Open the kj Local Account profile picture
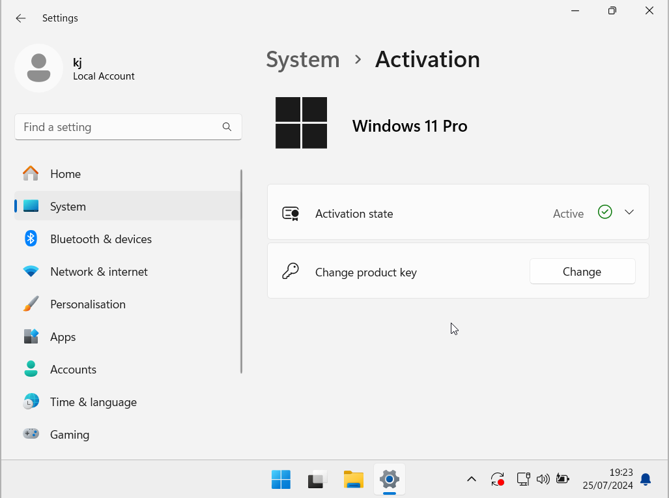 (39, 68)
